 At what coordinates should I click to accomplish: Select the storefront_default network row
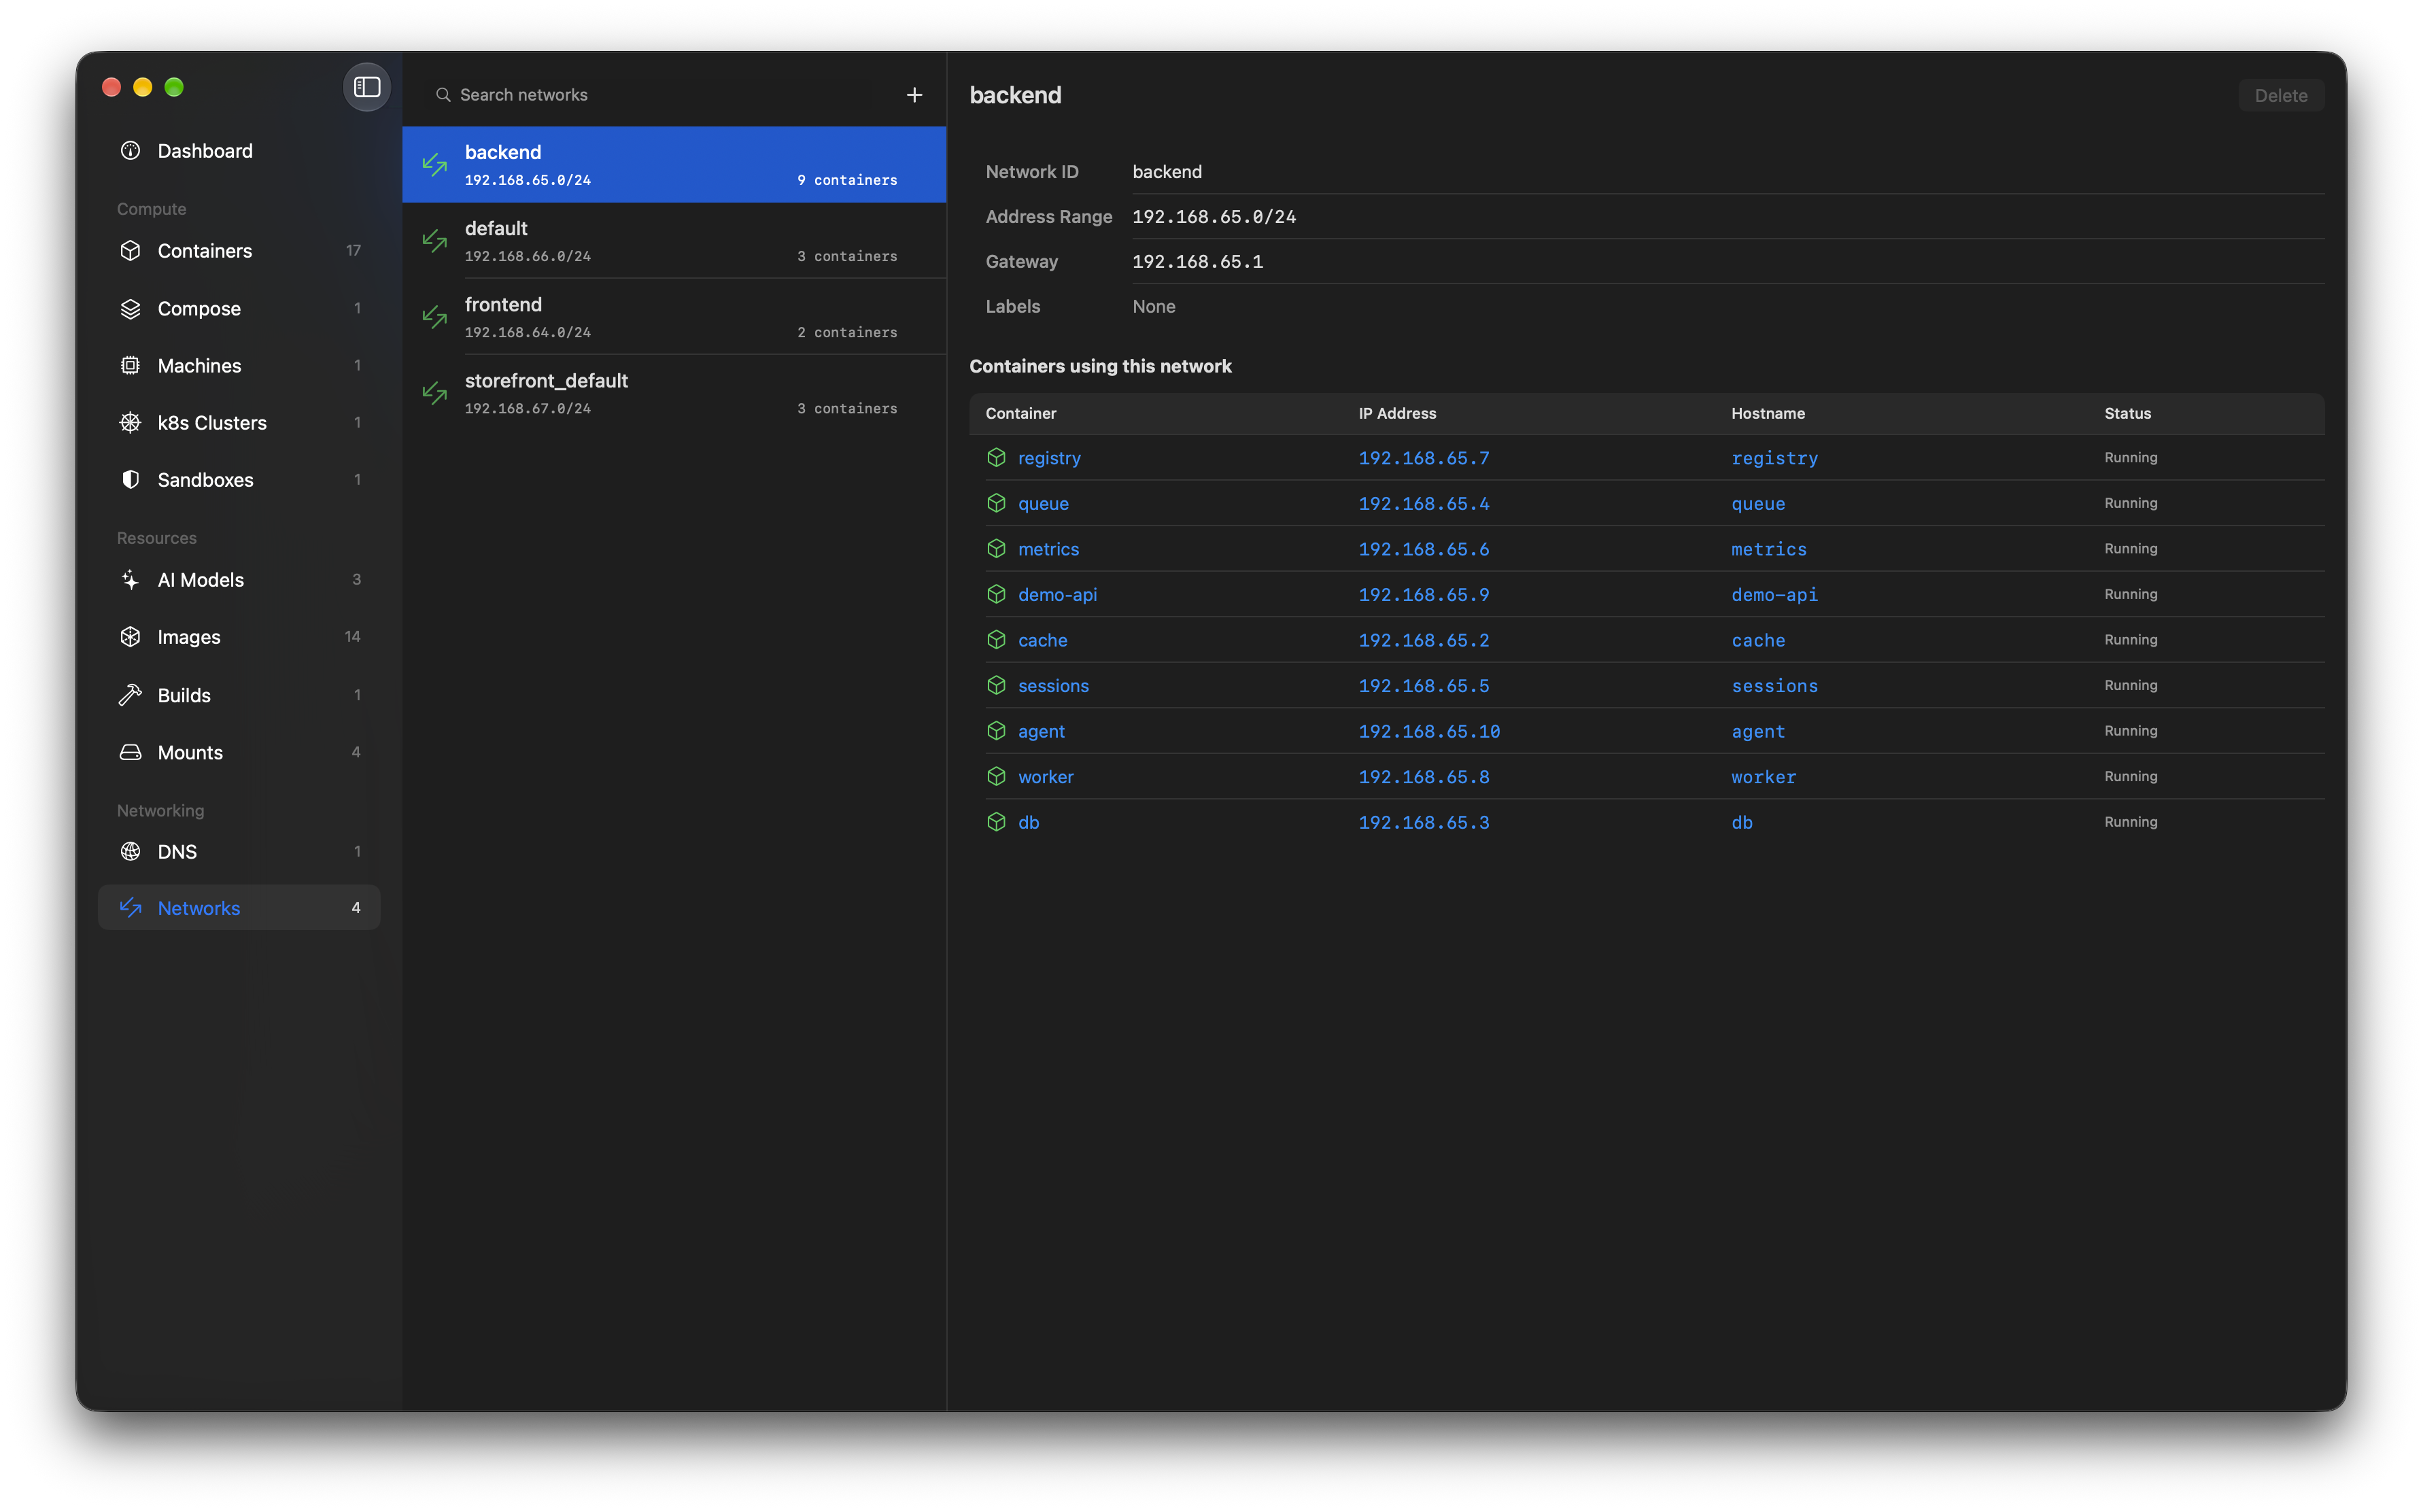coord(674,393)
